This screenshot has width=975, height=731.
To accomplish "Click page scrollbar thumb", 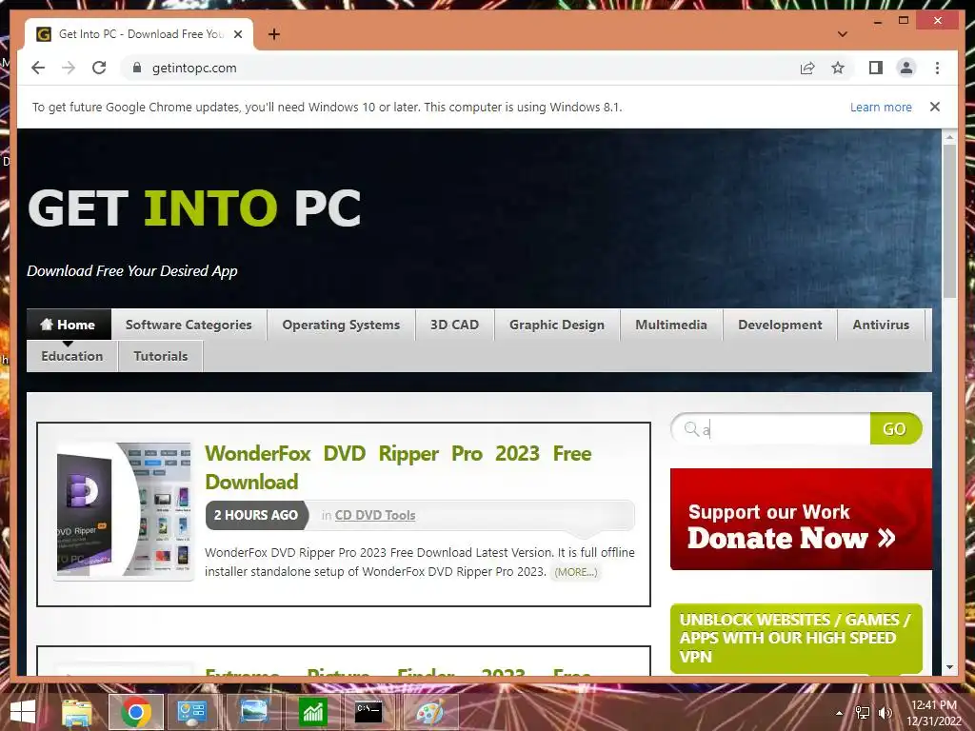I will coord(949,221).
